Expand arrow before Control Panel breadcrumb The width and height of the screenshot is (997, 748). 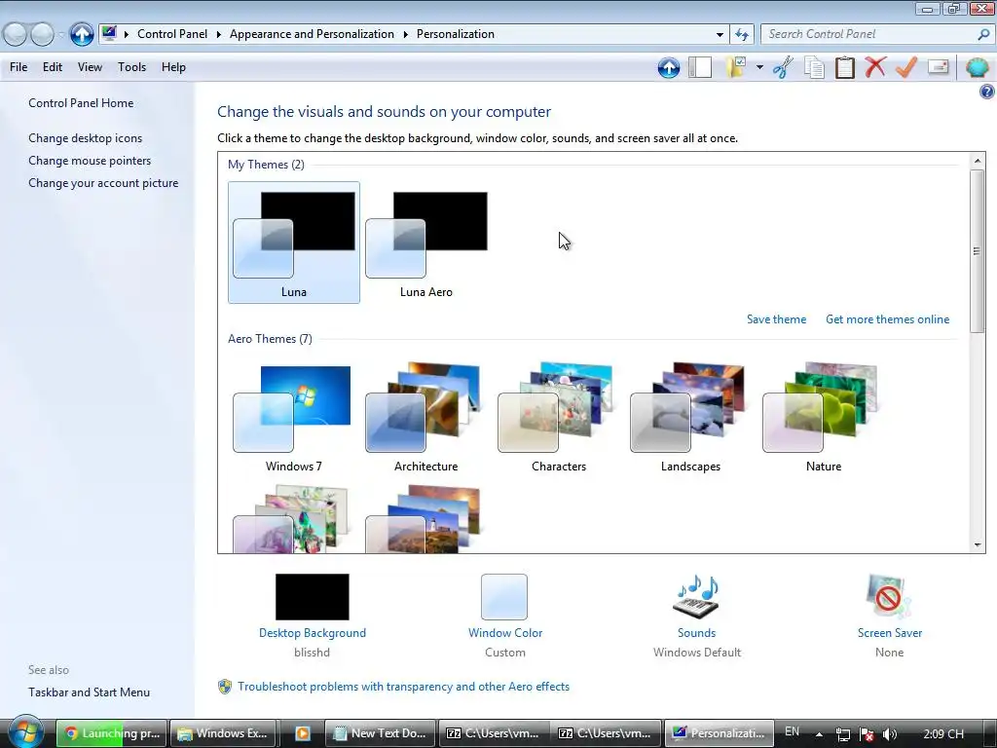click(x=126, y=34)
